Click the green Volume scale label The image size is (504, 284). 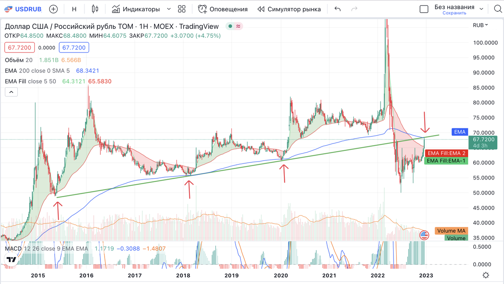click(x=456, y=238)
